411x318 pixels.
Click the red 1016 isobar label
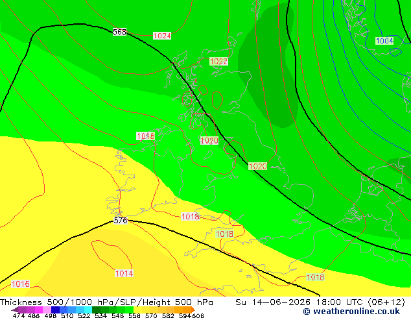point(21,284)
